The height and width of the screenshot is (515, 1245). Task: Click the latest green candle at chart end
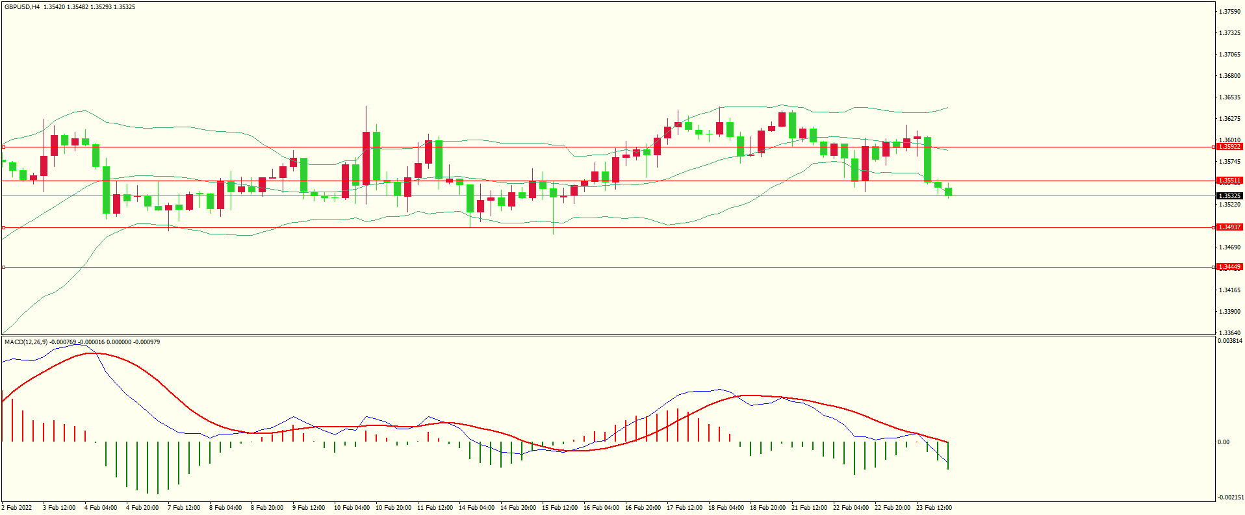(949, 192)
